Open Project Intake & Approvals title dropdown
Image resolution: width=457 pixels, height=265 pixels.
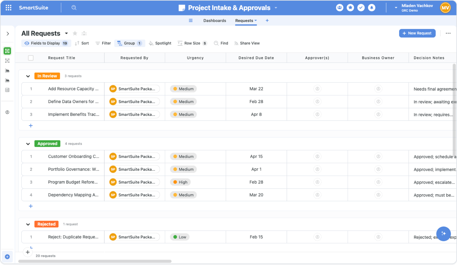point(276,8)
